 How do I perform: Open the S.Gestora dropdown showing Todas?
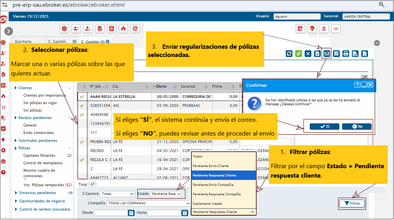point(117,194)
